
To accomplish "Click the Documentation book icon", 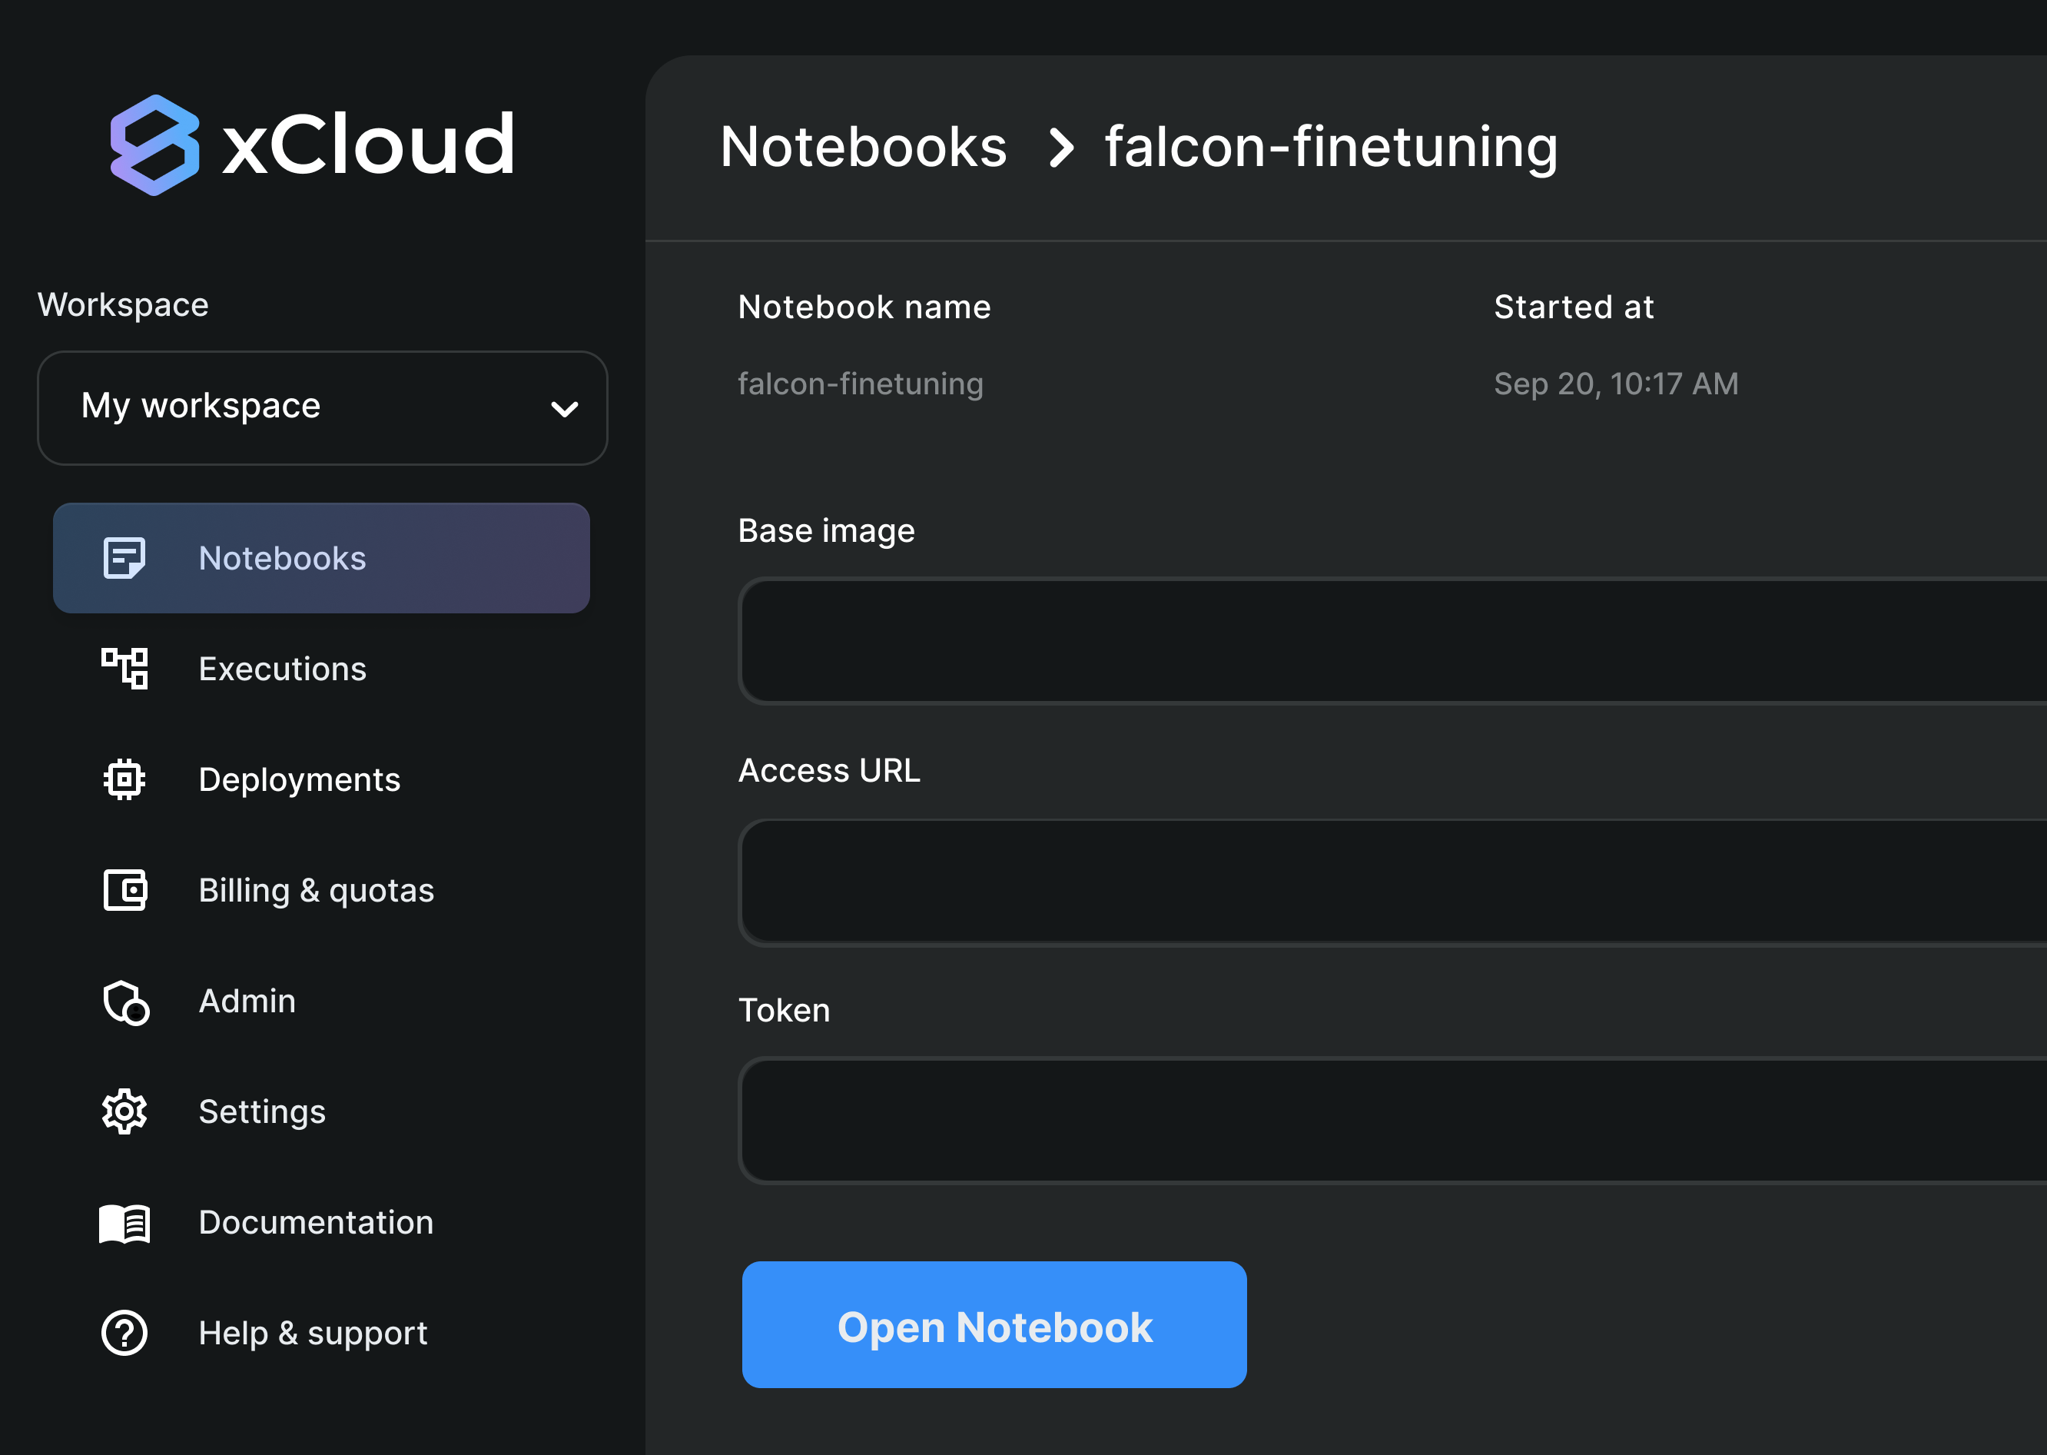I will 124,1223.
